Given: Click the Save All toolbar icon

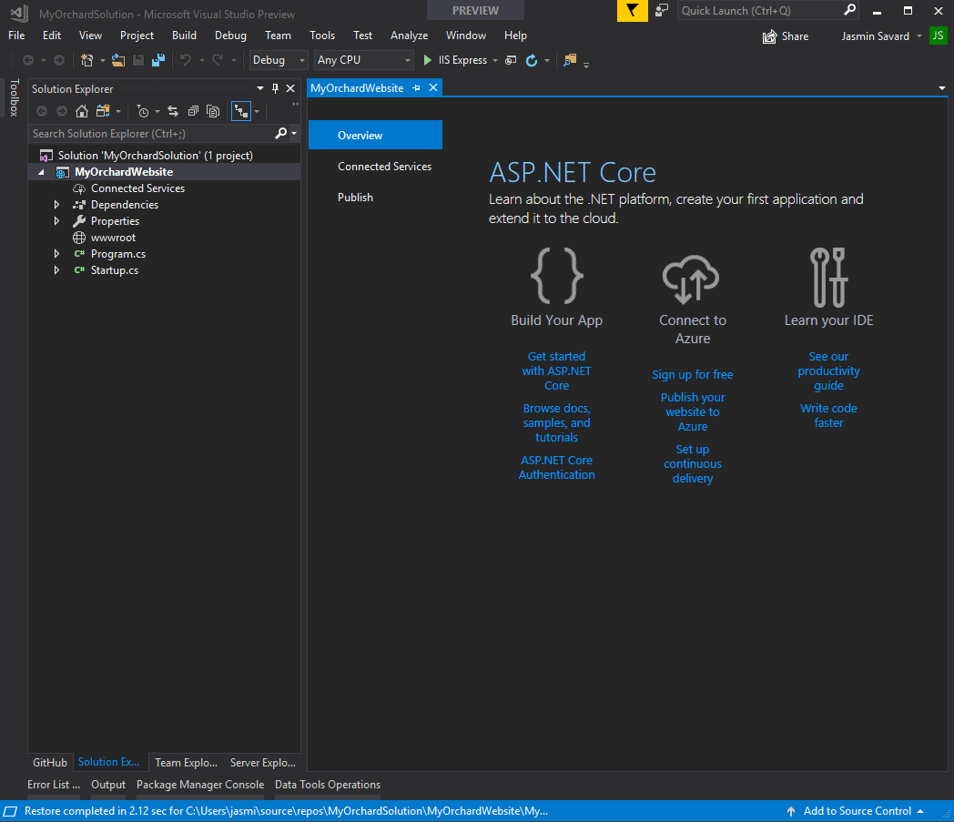Looking at the screenshot, I should coord(158,60).
